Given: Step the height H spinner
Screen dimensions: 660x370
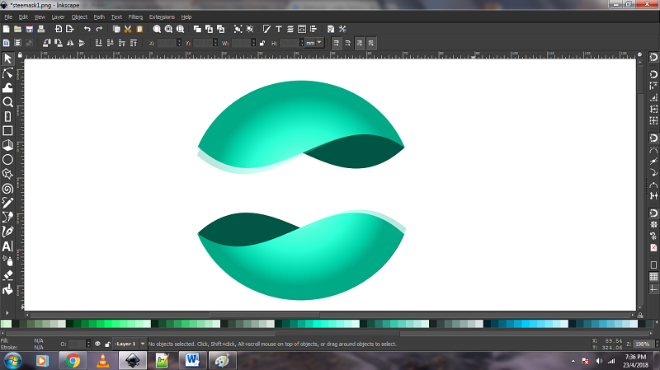Looking at the screenshot, I should (x=301, y=43).
